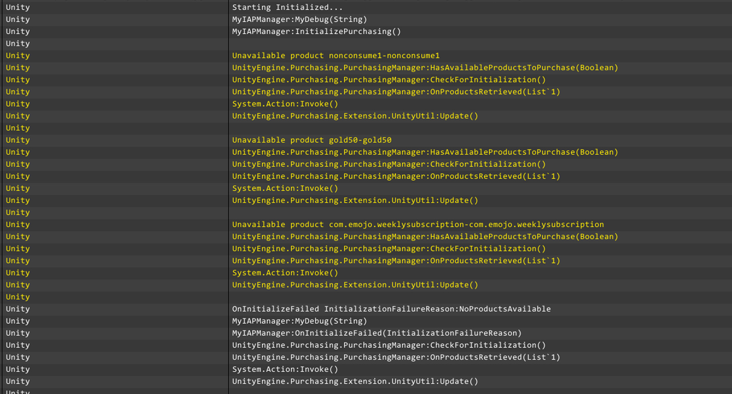This screenshot has height=394, width=732.
Task: Click HasAvailableProductsToPurchase line under weeklysubscription warning
Action: (x=425, y=237)
